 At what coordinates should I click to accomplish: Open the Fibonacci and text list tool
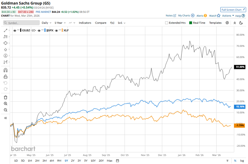5,37
